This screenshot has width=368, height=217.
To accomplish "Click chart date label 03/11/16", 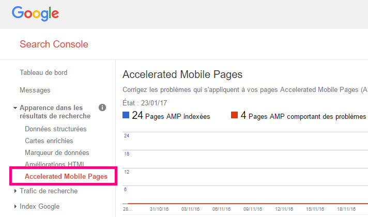I will pos(190,209).
